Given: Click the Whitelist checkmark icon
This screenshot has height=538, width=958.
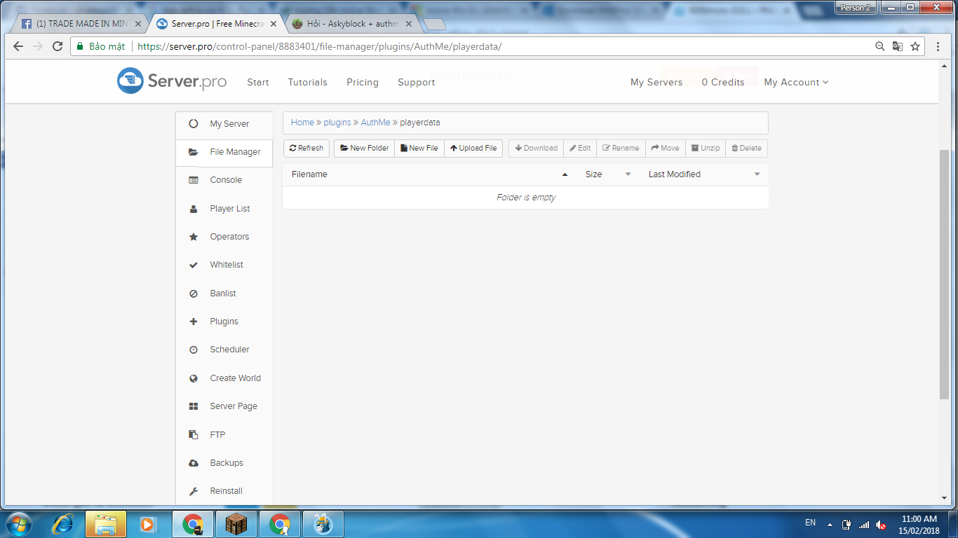Looking at the screenshot, I should click(x=194, y=265).
